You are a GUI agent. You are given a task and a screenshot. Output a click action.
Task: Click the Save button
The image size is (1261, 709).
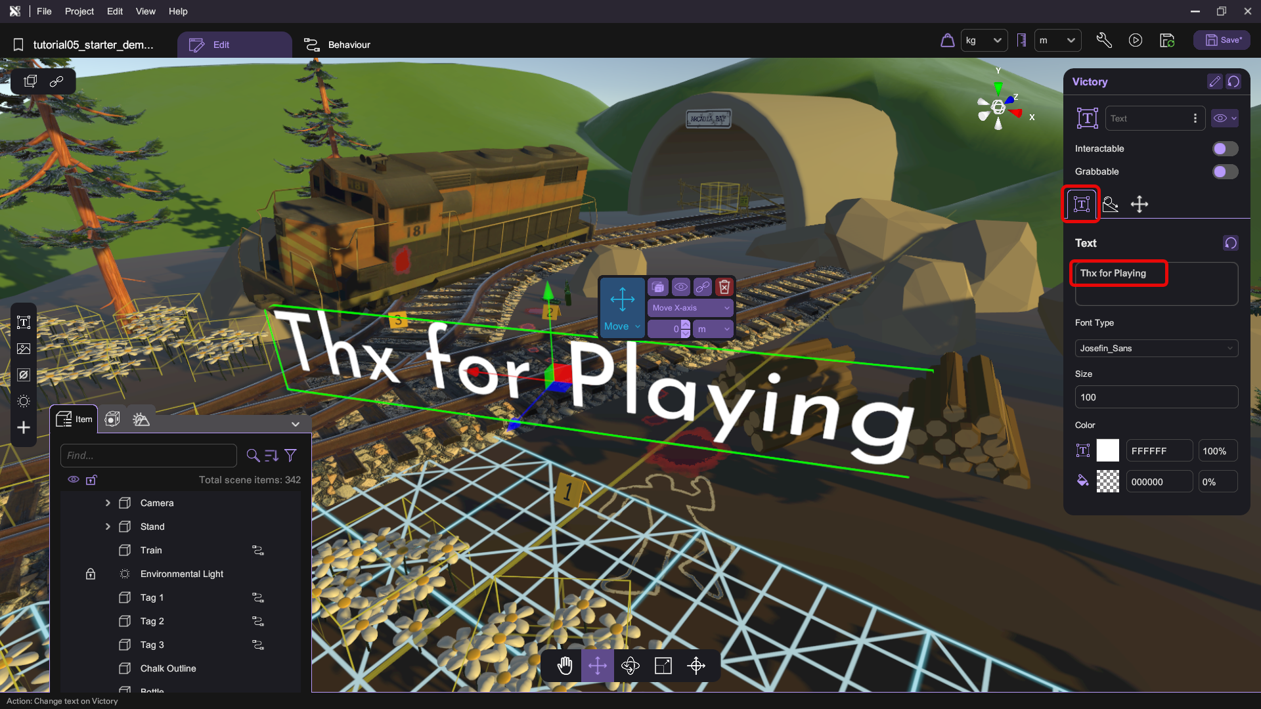(x=1222, y=40)
